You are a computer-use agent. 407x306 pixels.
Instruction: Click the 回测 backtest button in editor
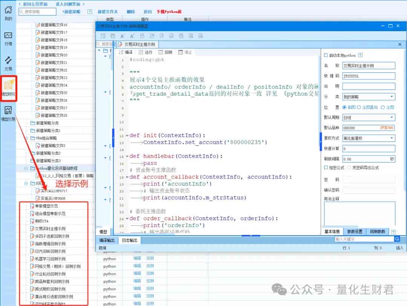click(x=165, y=52)
